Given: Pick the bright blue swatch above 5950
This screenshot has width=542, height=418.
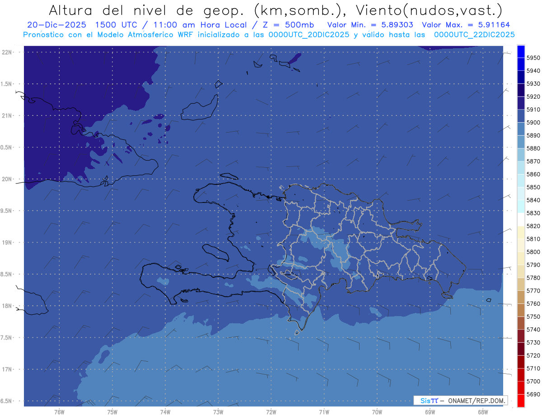Looking at the screenshot, I should pyautogui.click(x=521, y=51).
